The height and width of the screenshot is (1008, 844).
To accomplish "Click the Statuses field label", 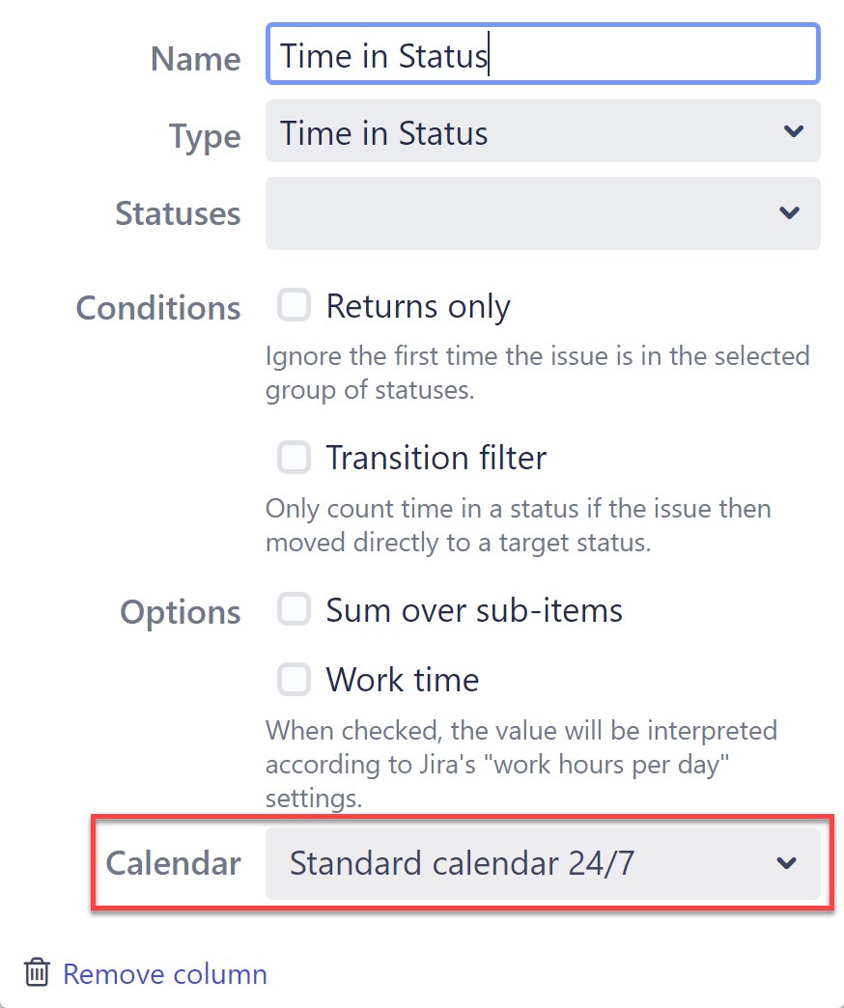I will click(x=178, y=213).
